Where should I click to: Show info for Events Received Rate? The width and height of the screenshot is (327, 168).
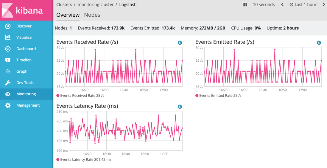point(180,43)
